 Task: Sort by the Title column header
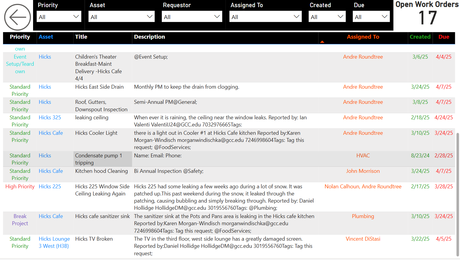tap(81, 37)
